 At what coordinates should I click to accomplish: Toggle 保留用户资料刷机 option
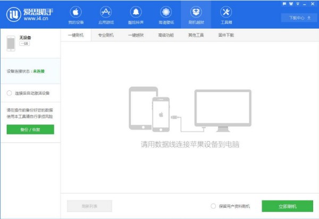213,206
